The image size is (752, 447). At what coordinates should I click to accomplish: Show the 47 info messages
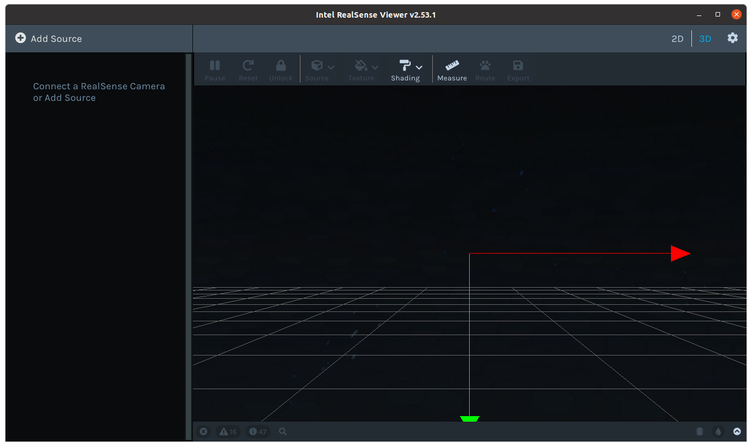point(258,432)
